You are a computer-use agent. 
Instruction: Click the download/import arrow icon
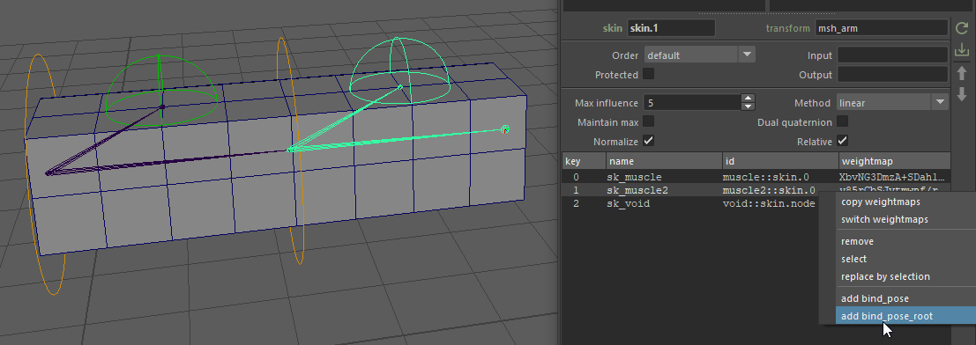click(962, 50)
